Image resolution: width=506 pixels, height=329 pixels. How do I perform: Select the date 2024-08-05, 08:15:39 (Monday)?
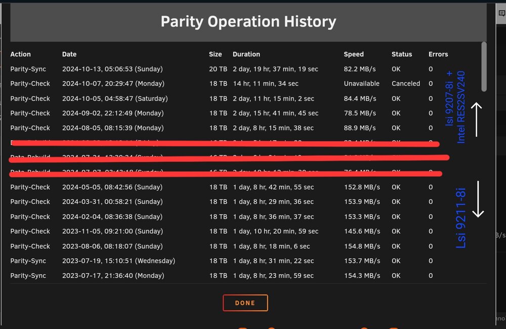coord(113,128)
